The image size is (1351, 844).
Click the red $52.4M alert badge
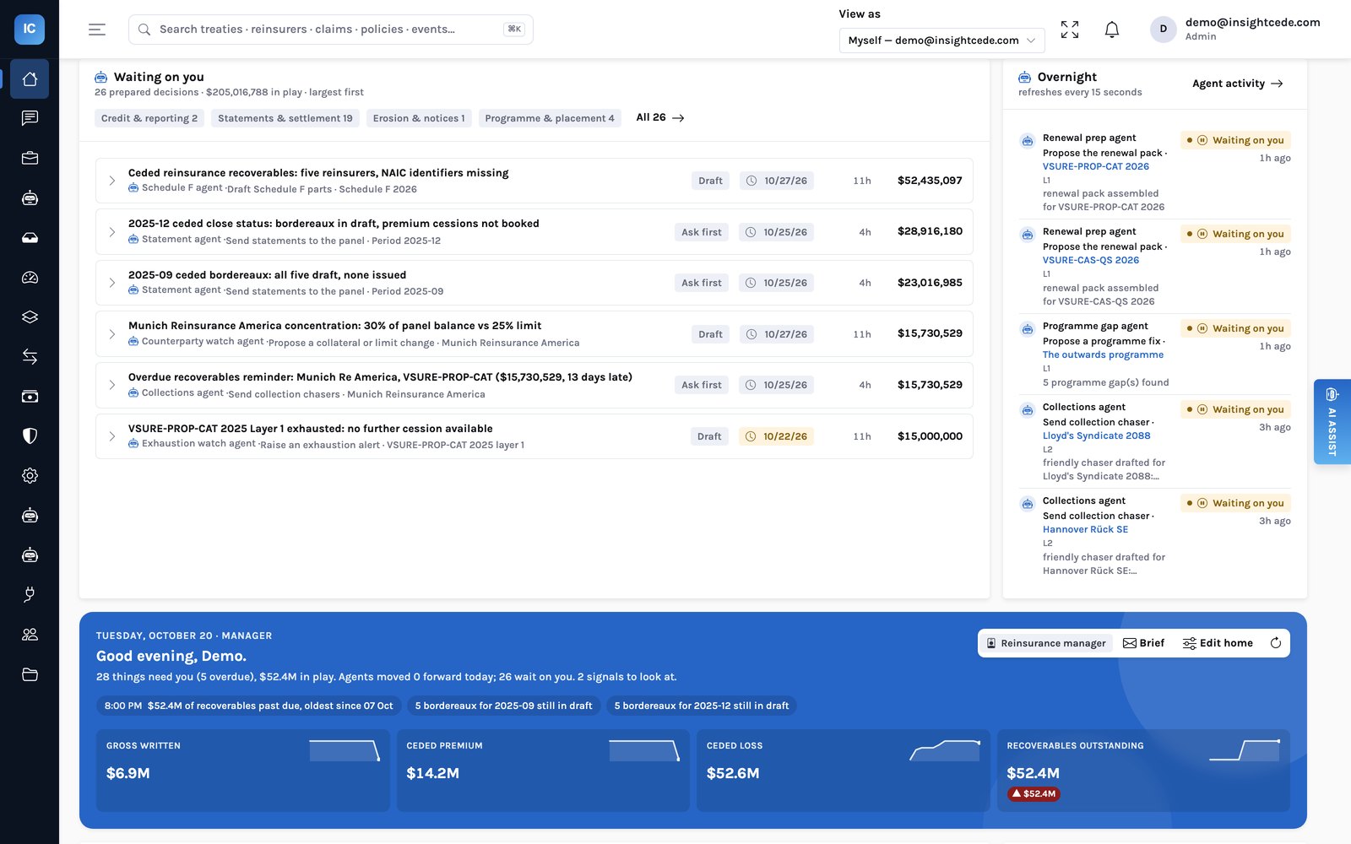(1034, 793)
